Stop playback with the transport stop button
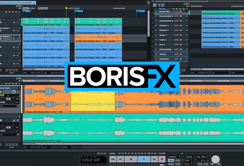 (131, 159)
